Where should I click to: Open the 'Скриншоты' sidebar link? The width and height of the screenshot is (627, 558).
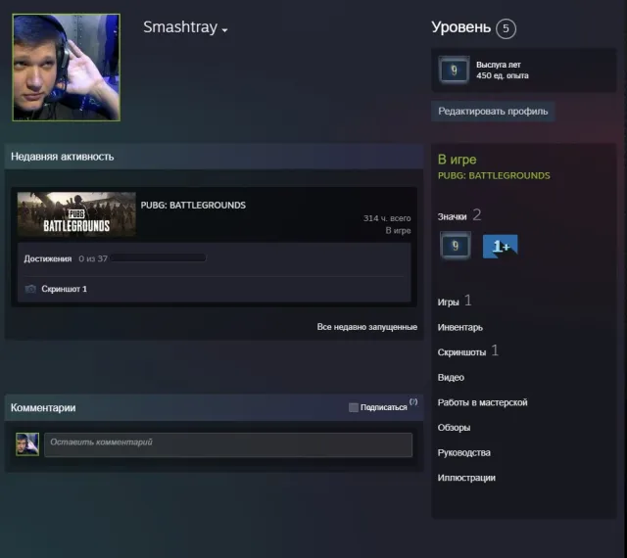pos(461,352)
